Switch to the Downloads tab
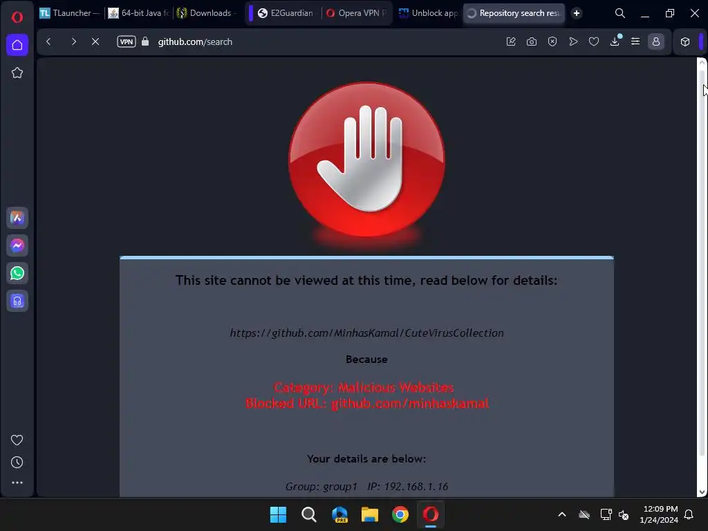The height and width of the screenshot is (531, 708). pos(207,13)
